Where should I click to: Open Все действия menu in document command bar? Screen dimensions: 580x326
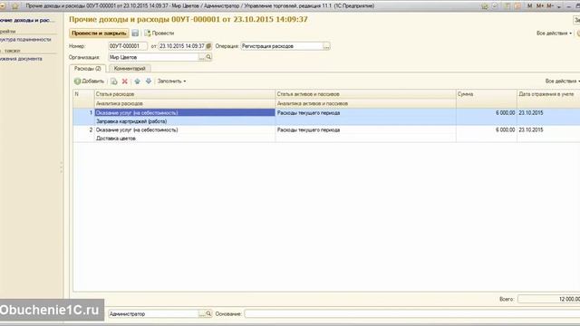tap(554, 34)
